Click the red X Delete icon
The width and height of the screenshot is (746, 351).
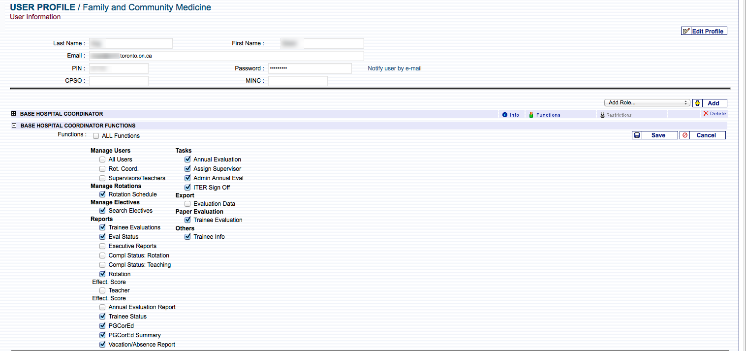tap(706, 114)
